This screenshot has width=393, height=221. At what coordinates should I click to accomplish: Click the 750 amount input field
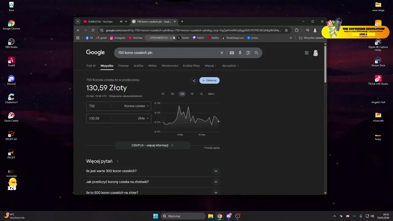click(x=98, y=106)
